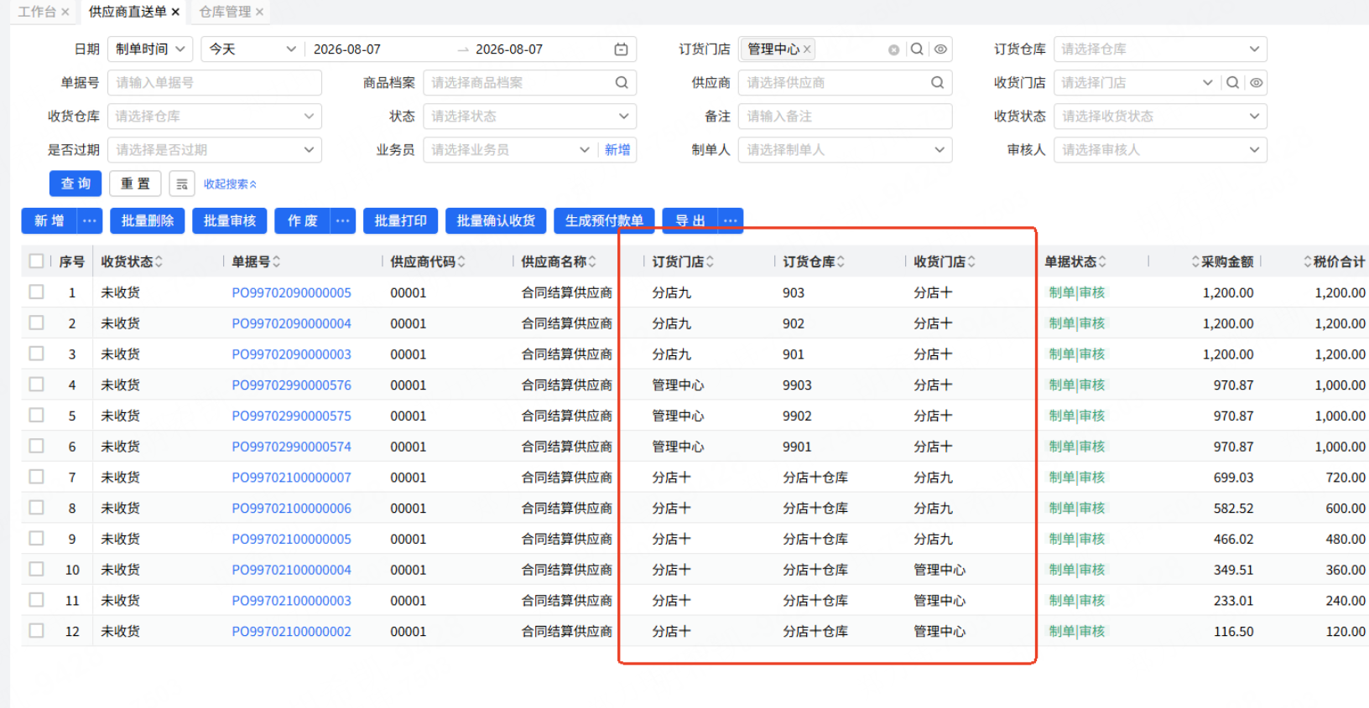Viewport: 1369px width, 708px height.
Task: Search 供应商 with magnifier icon
Action: (x=937, y=82)
